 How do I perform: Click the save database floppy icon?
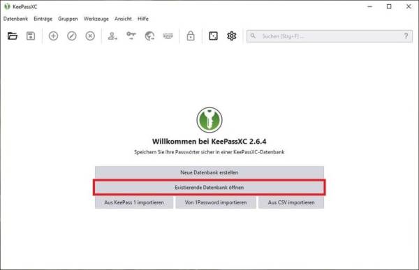point(31,36)
